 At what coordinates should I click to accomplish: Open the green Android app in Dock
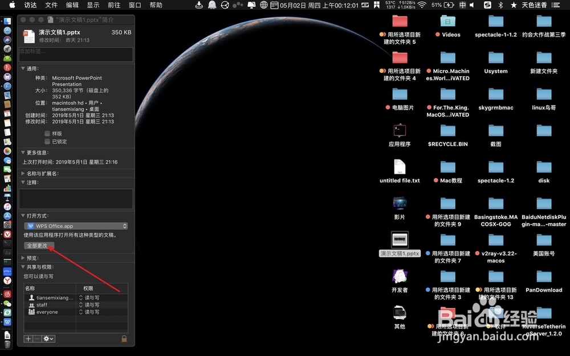click(x=7, y=58)
